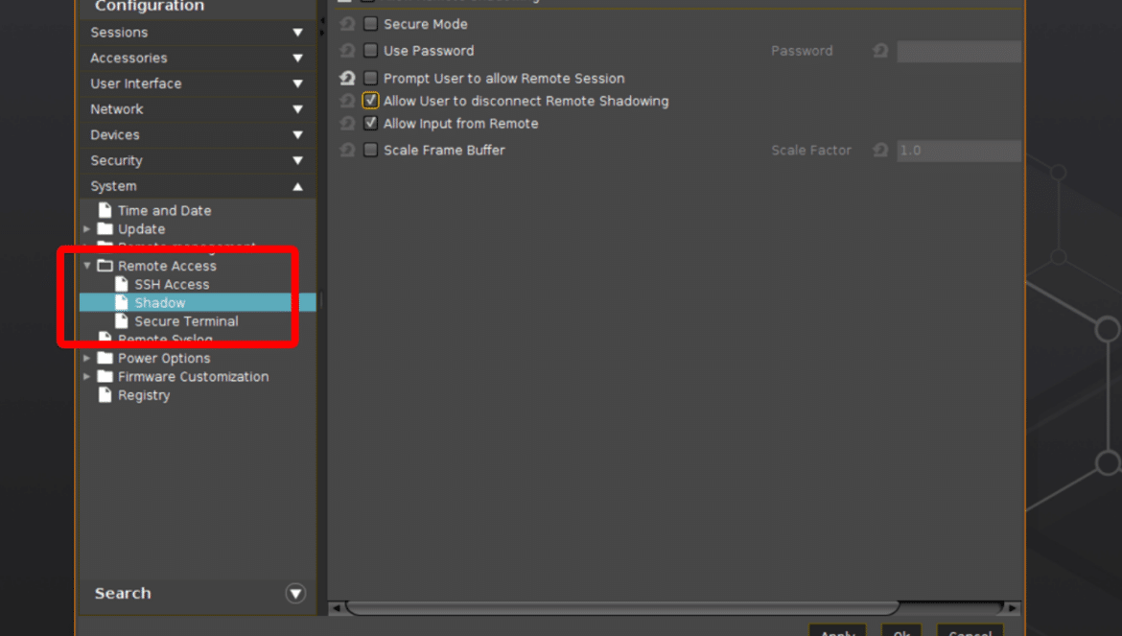The height and width of the screenshot is (636, 1122).
Task: Click the Search panel header
Action: (198, 593)
